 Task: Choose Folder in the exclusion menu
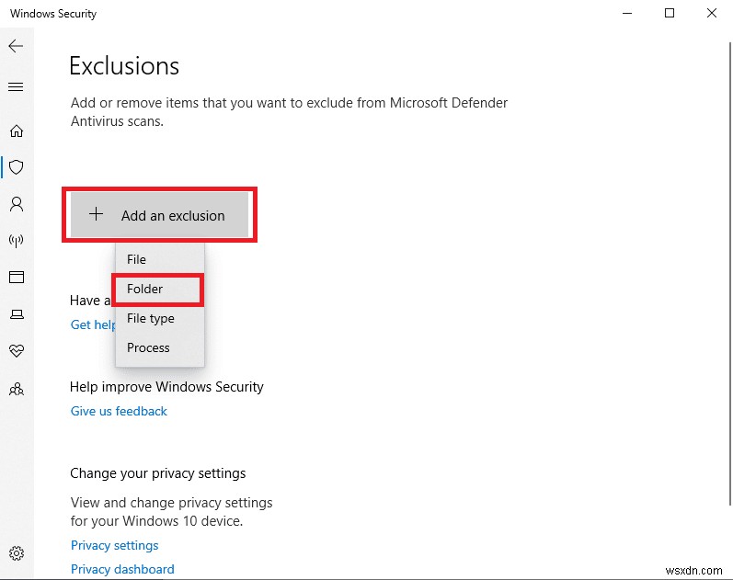[x=145, y=289]
